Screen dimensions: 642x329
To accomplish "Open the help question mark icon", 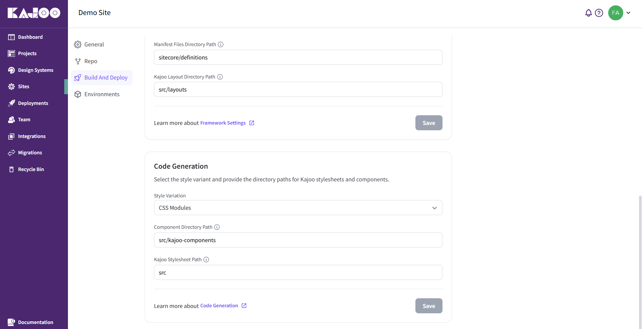I will point(599,13).
